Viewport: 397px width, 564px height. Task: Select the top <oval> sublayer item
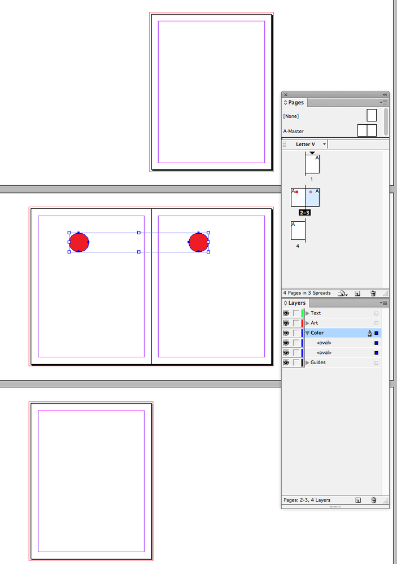pos(343,343)
